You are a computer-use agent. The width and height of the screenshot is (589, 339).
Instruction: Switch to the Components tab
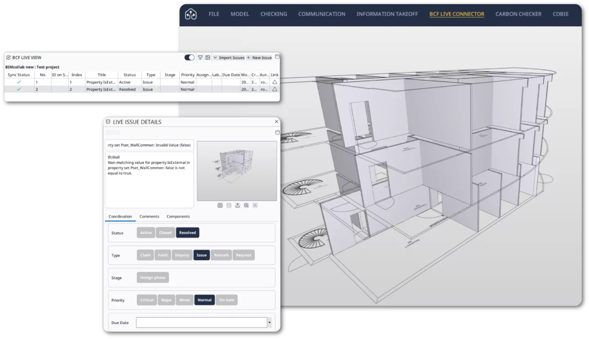click(x=178, y=216)
